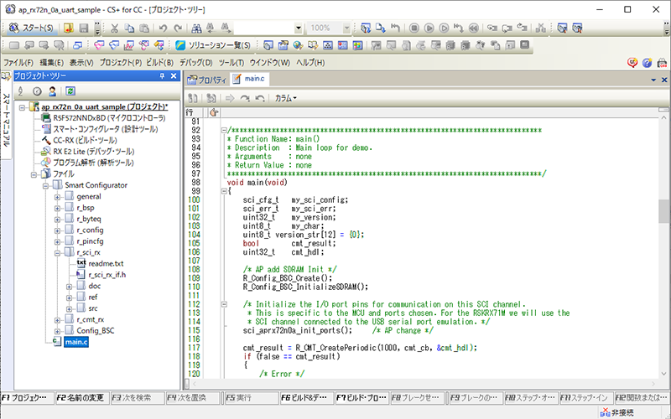This screenshot has width=671, height=419.
Task: Switch to the プロパティ tab
Action: click(207, 80)
